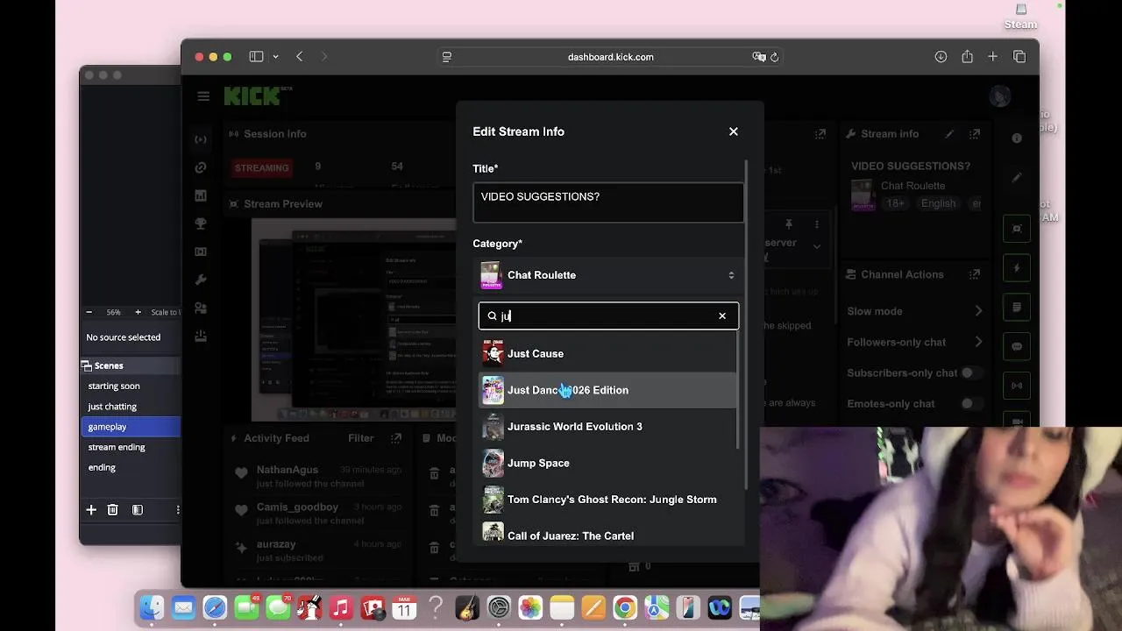Screen dimensions: 1122x631
Task: Open the Chat Roulette category dropdown
Action: pyautogui.click(x=608, y=275)
